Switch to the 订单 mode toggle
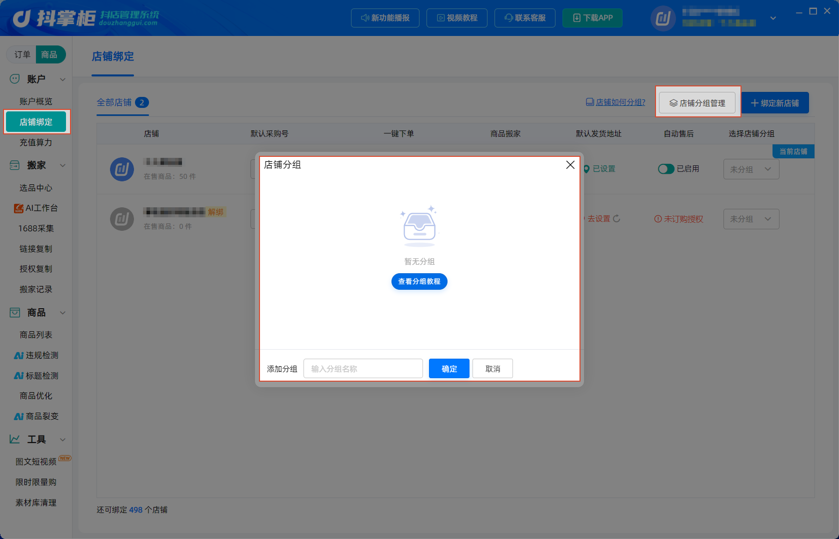Screen dimensions: 839x539 22,54
